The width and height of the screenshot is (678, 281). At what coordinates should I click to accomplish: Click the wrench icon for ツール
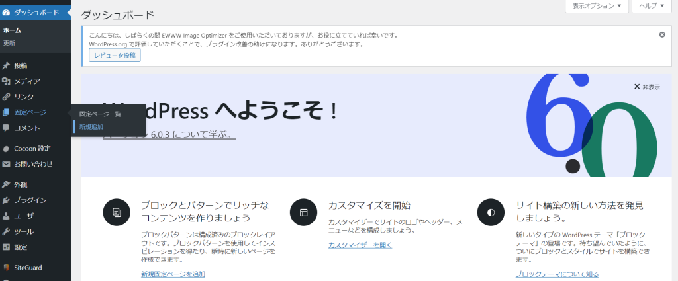click(6, 231)
